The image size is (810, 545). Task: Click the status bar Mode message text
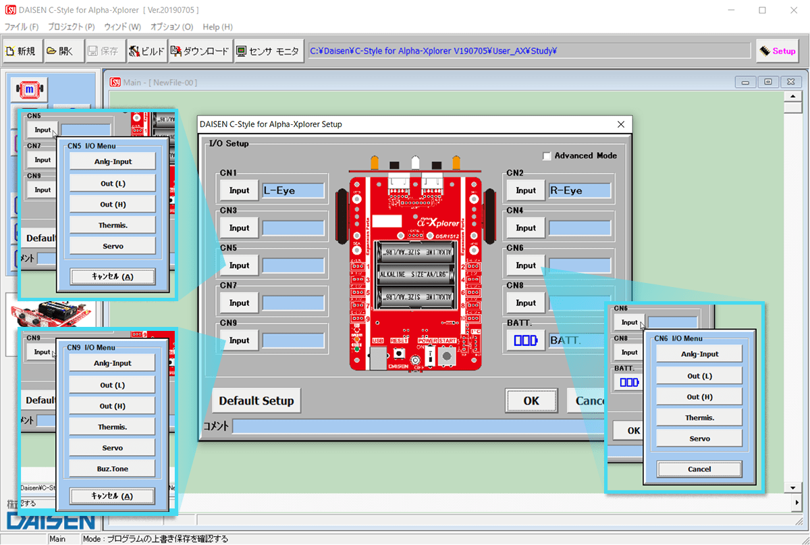pos(155,539)
